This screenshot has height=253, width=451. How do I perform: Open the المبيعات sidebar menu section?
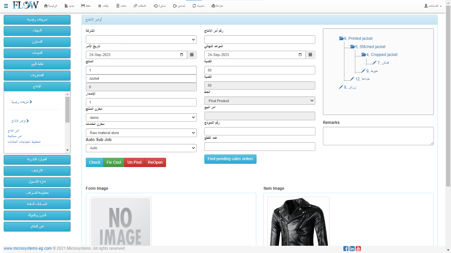pyautogui.click(x=37, y=53)
